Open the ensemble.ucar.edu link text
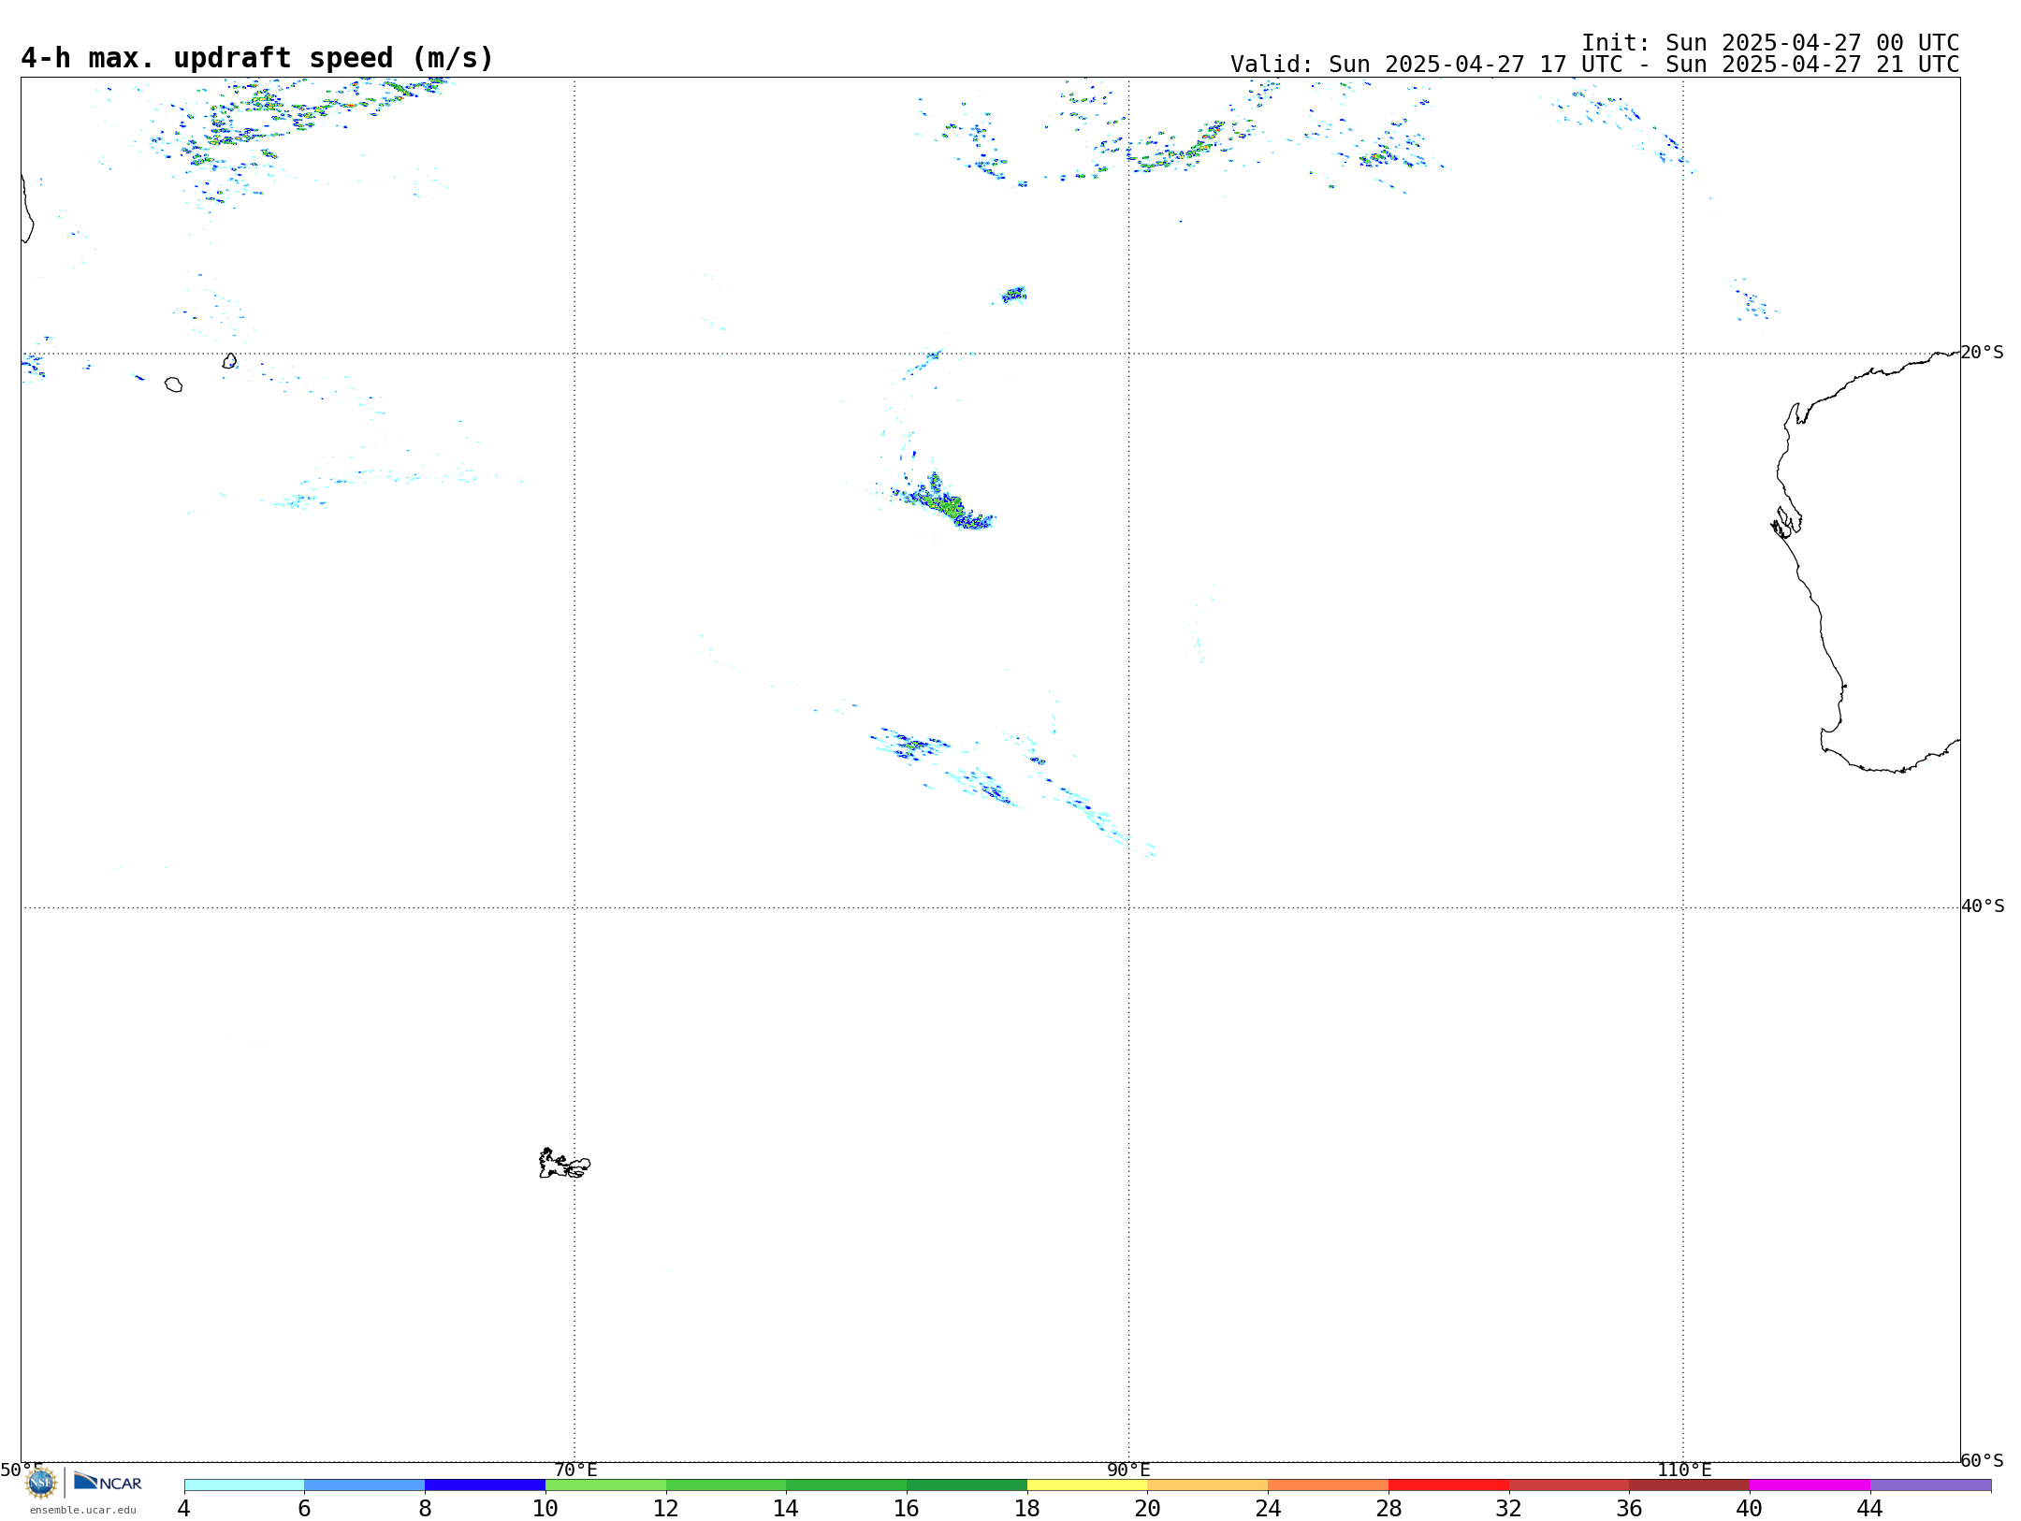Viewport: 2021px width, 1521px height. coord(83,1510)
